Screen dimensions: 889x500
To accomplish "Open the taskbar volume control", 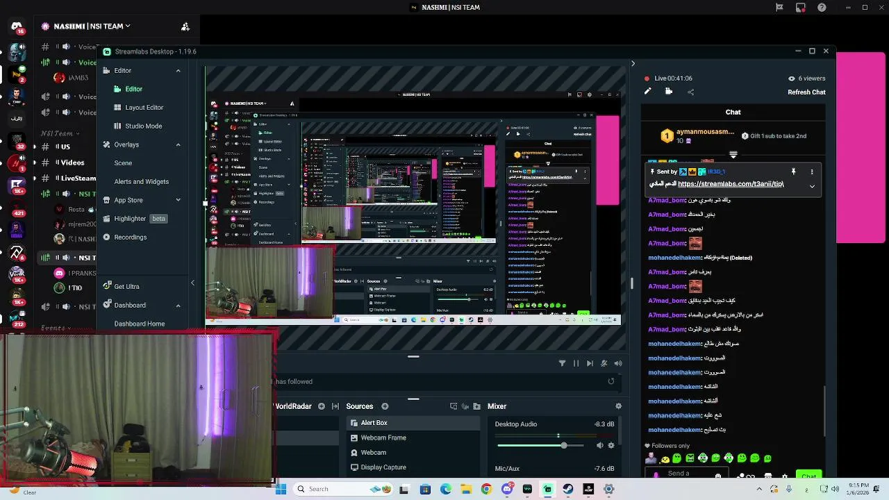I will tap(834, 489).
